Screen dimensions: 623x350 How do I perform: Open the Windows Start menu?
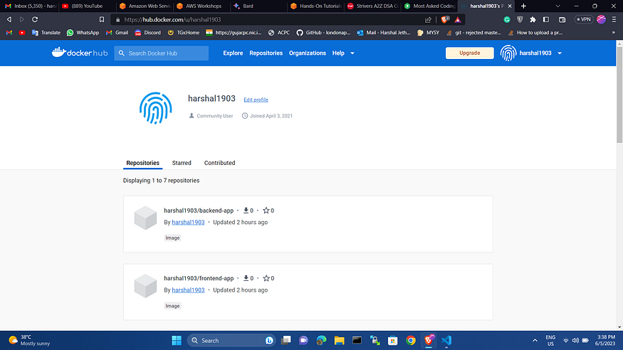coord(177,341)
